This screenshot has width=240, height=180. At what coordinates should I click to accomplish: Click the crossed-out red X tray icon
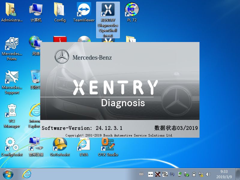tap(158, 174)
